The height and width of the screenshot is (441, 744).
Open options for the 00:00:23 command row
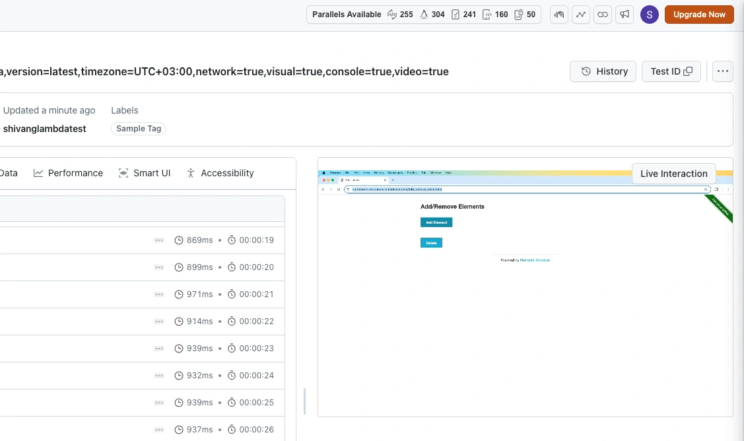pos(159,349)
